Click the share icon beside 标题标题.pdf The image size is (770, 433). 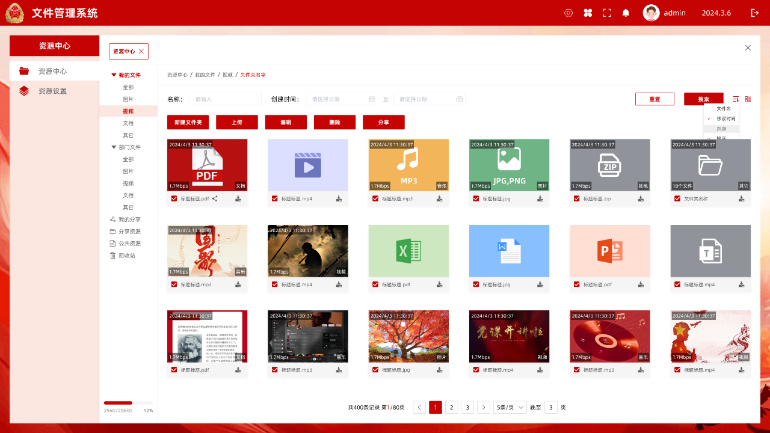point(215,198)
